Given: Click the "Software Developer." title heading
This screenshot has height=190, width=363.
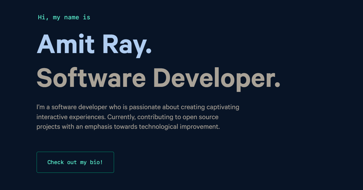Looking at the screenshot, I should [158, 78].
